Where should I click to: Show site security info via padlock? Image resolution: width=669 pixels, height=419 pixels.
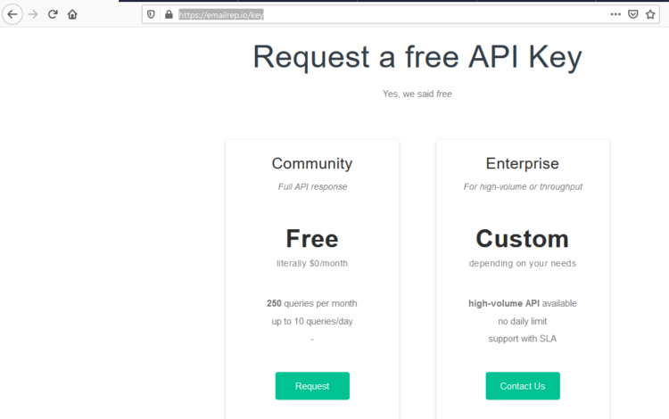coord(168,14)
